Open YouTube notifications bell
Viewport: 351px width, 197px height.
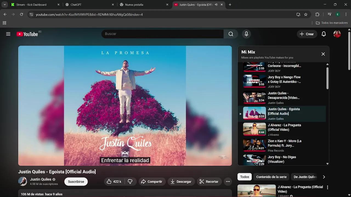pos(324,34)
